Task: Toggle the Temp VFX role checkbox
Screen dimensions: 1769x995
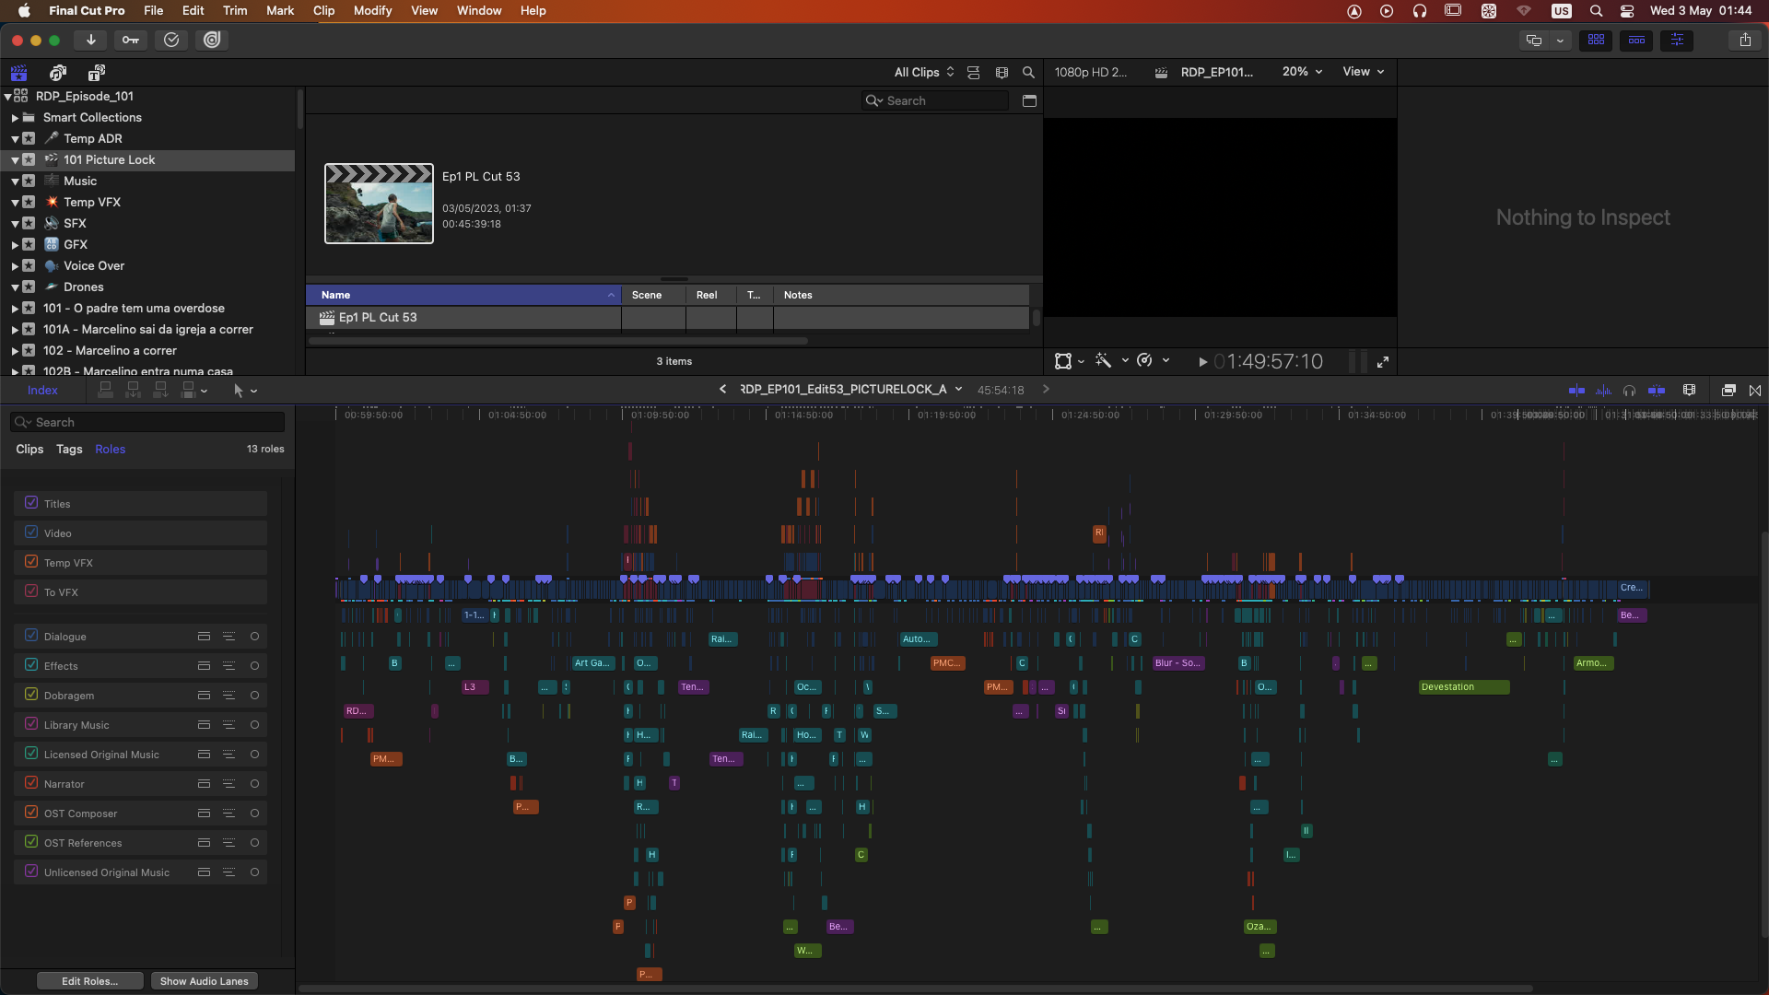Action: coord(31,562)
